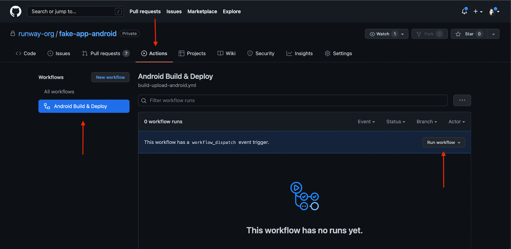Expand the Star lists dropdown caret
The width and height of the screenshot is (511, 249).
coord(494,34)
